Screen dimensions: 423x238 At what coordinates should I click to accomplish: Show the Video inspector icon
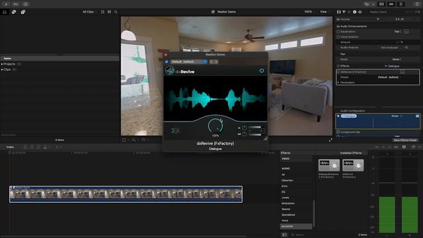click(x=339, y=12)
